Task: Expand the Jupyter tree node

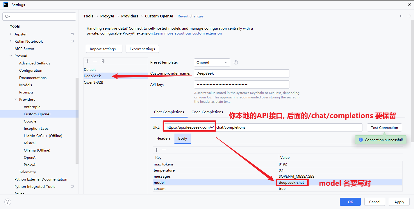Action: click(11, 34)
